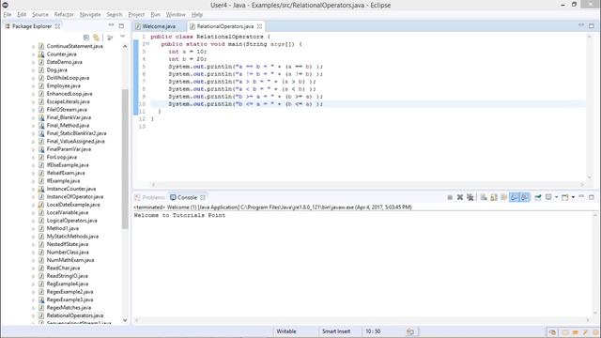This screenshot has width=601, height=338.
Task: Click Writable in status bar
Action: pos(286,331)
